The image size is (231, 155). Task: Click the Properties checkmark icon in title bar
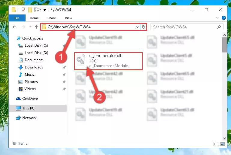tap(23, 10)
